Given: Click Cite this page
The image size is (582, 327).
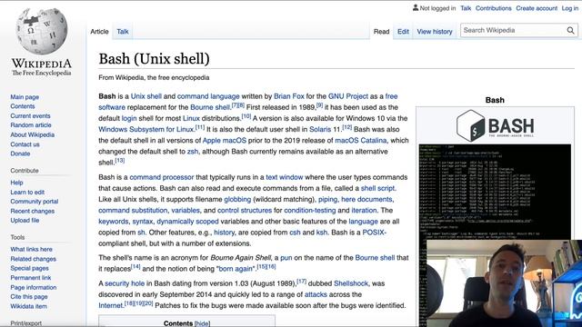Looking at the screenshot, I should click(x=29, y=297).
